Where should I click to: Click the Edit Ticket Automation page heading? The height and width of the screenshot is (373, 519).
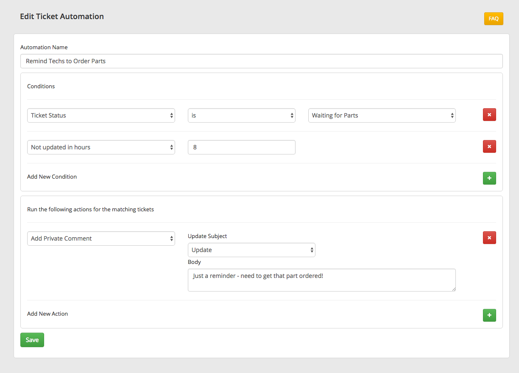coord(62,17)
